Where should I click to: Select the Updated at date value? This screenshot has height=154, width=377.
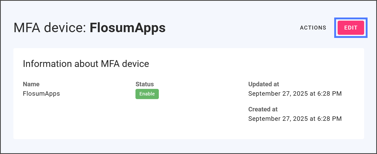point(295,94)
